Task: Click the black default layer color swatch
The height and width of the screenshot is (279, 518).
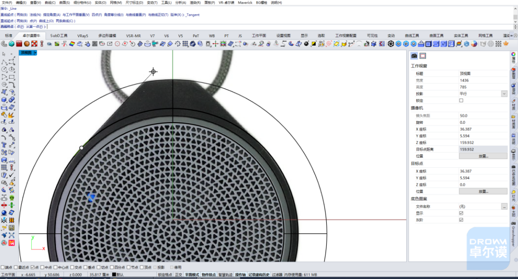Action: click(x=114, y=274)
